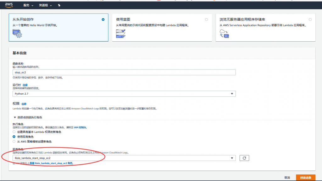The height and width of the screenshot is (181, 322).
Task: Select the 从头开始创作 radio option
Action: point(103,19)
